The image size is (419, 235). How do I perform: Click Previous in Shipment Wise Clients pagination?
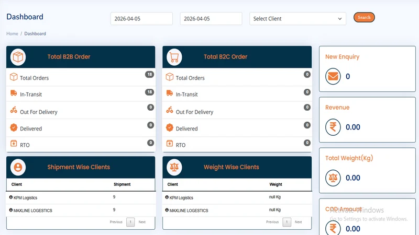pos(116,222)
